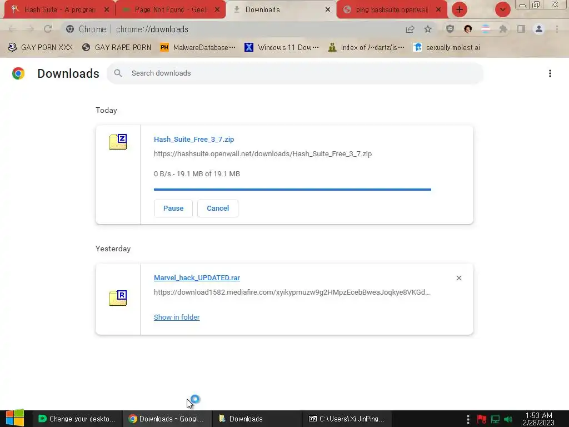
Task: Open downloads page more actions menu
Action: [x=550, y=73]
